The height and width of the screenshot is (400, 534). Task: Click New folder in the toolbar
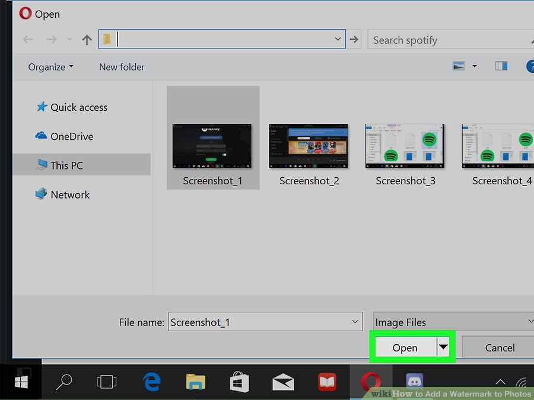click(122, 67)
